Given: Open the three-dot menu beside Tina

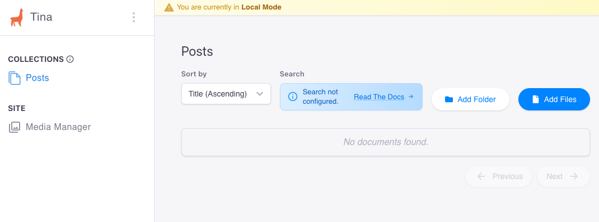Looking at the screenshot, I should pyautogui.click(x=134, y=17).
